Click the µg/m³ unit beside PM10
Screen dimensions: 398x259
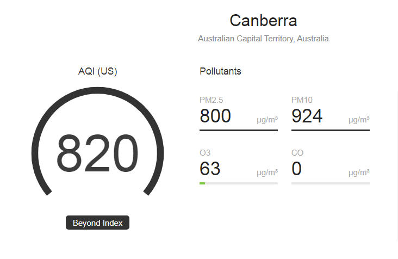(359, 120)
